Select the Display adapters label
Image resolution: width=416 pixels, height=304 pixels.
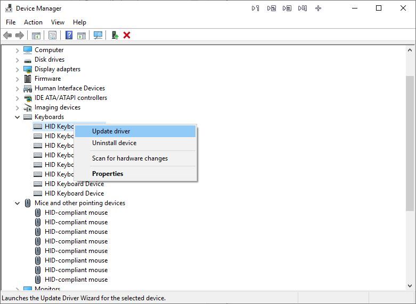[58, 69]
